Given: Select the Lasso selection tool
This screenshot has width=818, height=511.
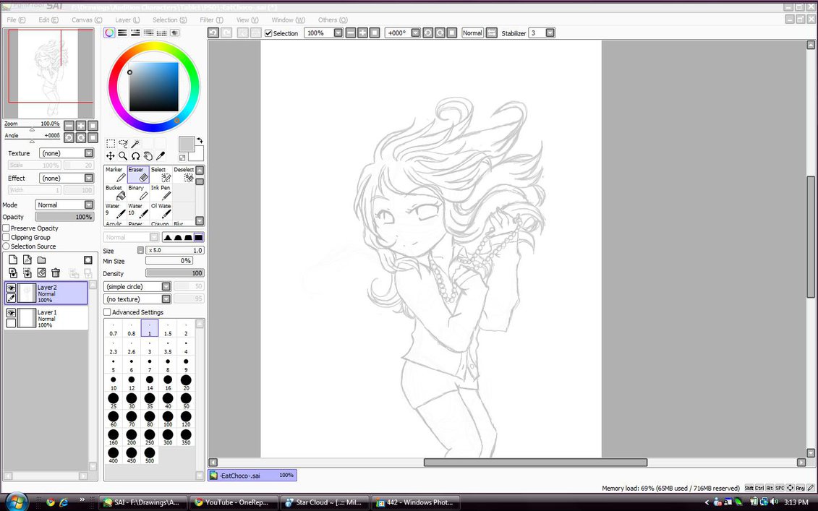Looking at the screenshot, I should click(123, 144).
